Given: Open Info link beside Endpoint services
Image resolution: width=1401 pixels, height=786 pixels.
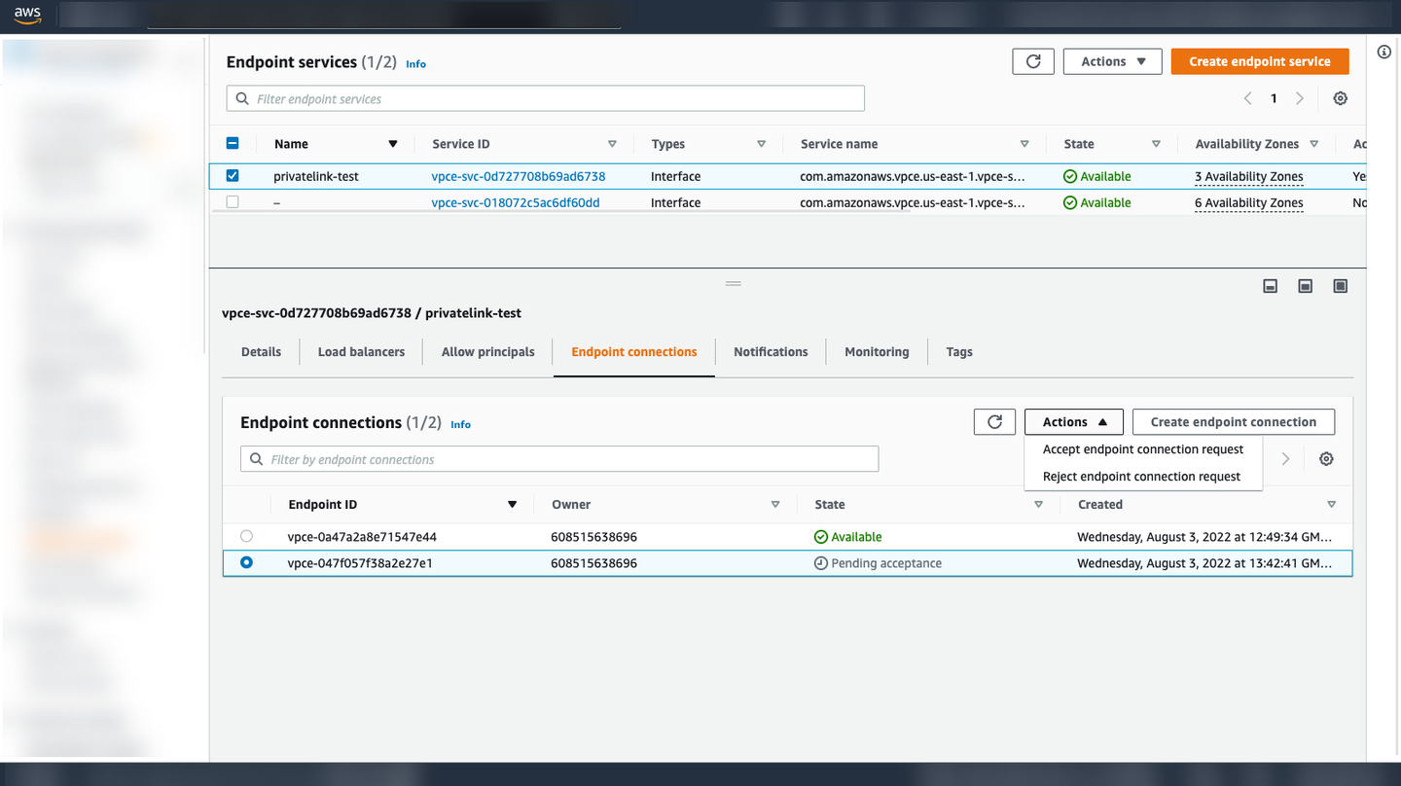Looking at the screenshot, I should click(x=415, y=64).
